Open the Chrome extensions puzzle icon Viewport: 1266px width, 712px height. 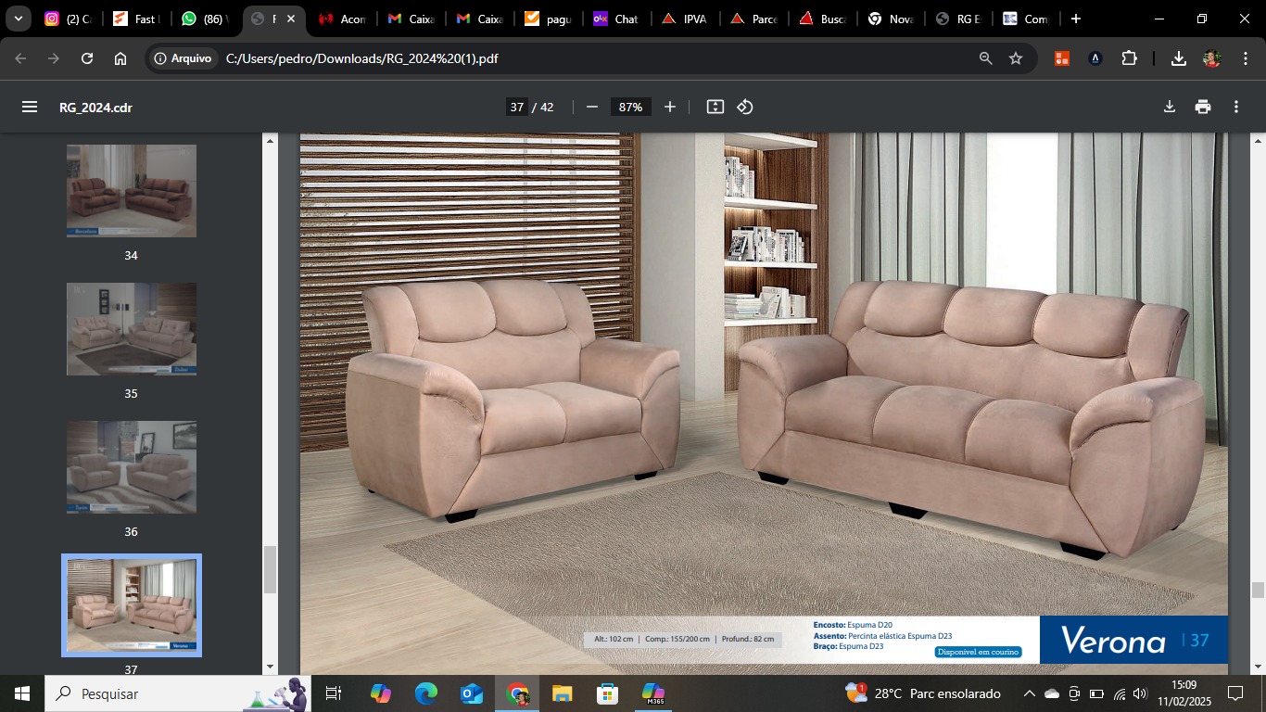click(x=1129, y=58)
